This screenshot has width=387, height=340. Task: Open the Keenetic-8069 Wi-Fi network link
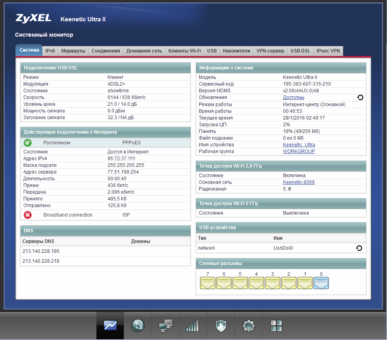(298, 182)
